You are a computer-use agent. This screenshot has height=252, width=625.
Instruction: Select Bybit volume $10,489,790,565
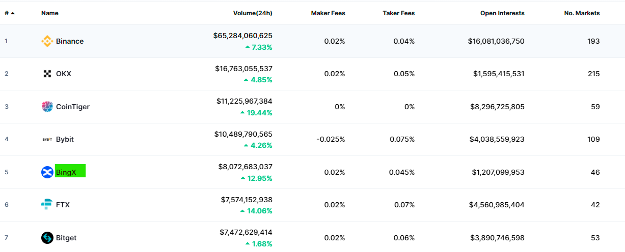coord(243,134)
